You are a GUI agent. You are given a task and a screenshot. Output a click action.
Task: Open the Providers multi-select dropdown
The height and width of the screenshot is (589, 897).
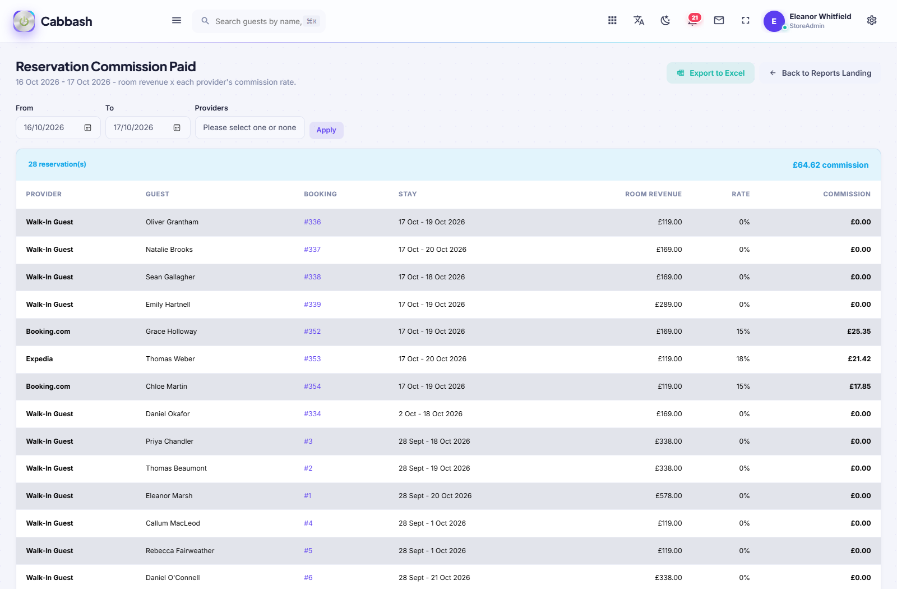pos(250,128)
